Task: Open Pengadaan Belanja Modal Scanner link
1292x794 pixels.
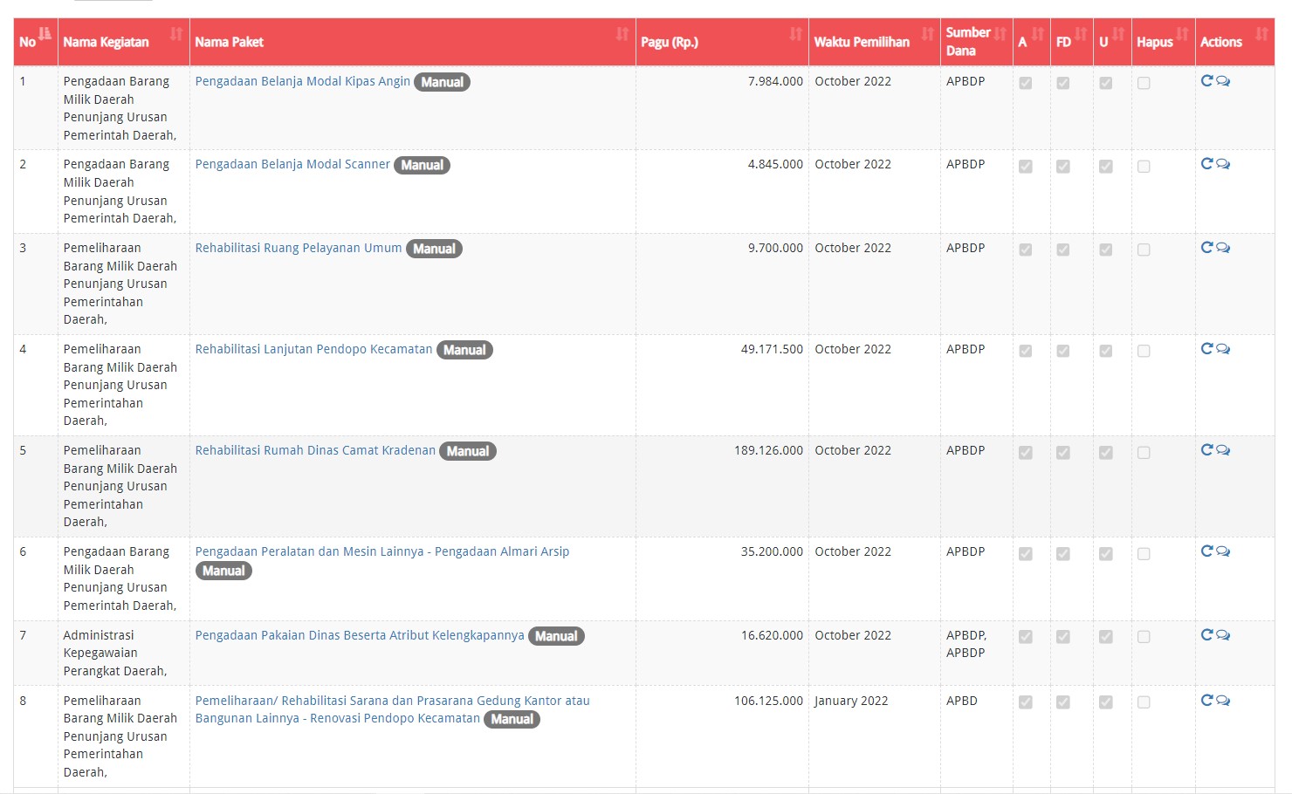Action: (292, 164)
